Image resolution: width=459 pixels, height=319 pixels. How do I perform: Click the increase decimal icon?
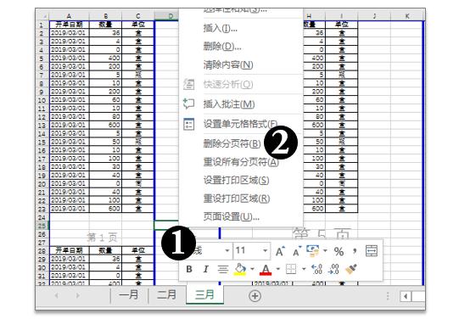pyautogui.click(x=316, y=269)
